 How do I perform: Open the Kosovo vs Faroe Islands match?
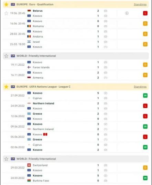76,65
